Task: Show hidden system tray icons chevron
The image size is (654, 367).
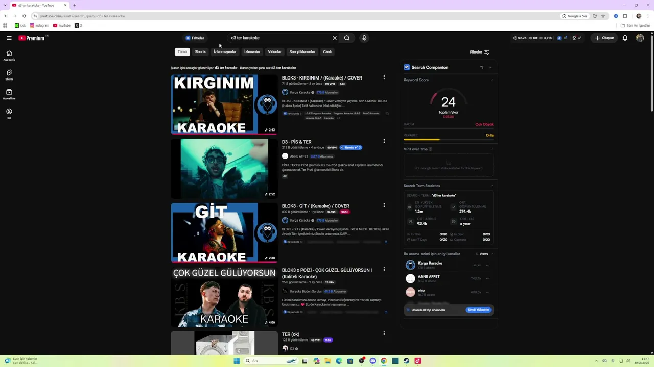Action: [x=597, y=361]
